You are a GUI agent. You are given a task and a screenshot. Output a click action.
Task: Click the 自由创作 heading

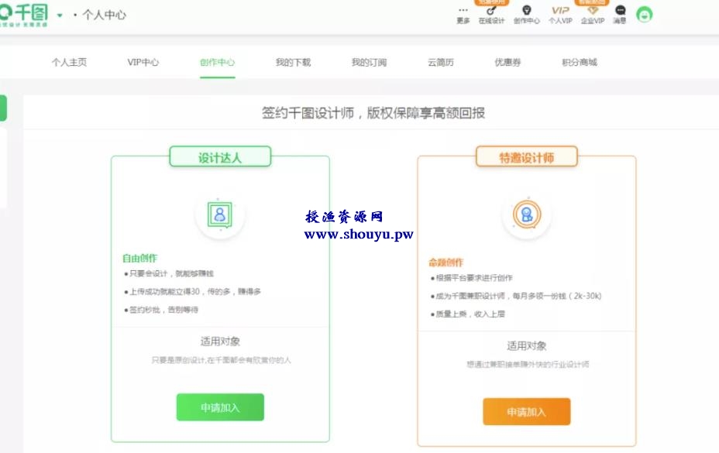[x=140, y=258]
